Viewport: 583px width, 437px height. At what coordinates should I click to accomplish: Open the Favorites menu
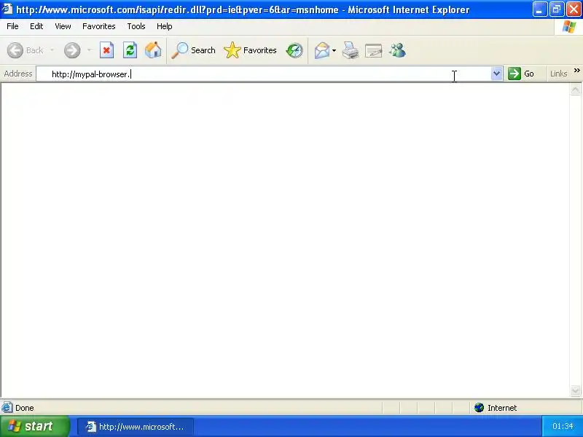(x=99, y=26)
